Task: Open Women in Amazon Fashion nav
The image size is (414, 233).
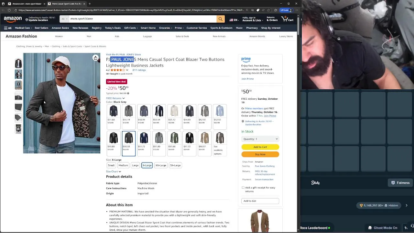Action: coord(59,36)
